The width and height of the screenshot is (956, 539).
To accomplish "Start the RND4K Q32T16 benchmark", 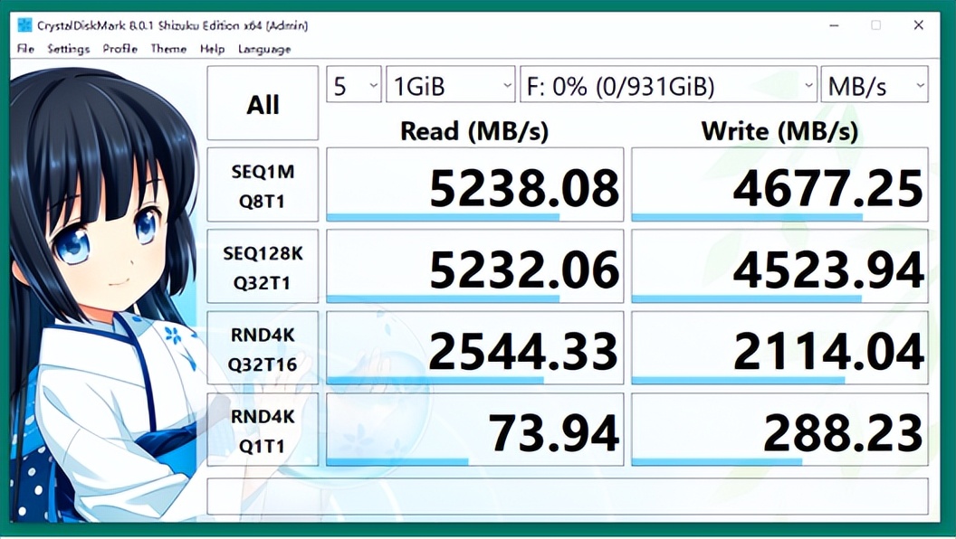I will [x=262, y=346].
